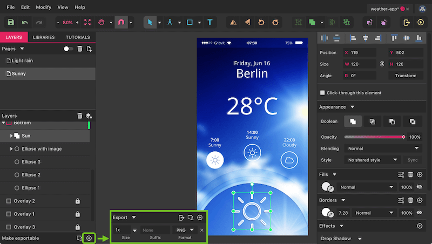The height and width of the screenshot is (244, 432).
Task: Select the Light rain page
Action: pyautogui.click(x=22, y=61)
